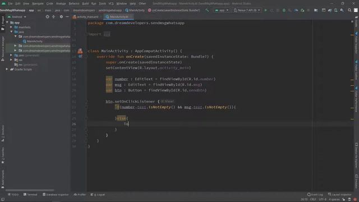Open the SDK Manager icon
This screenshot has width=359, height=202.
coord(342,10)
